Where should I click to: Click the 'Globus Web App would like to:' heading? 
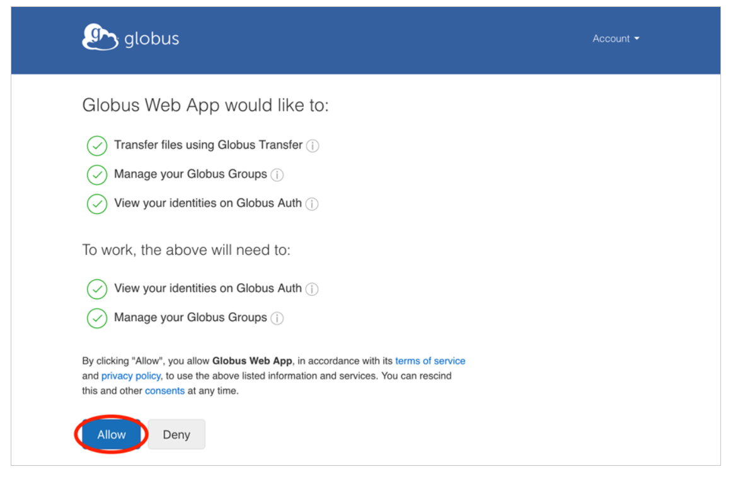(x=205, y=105)
